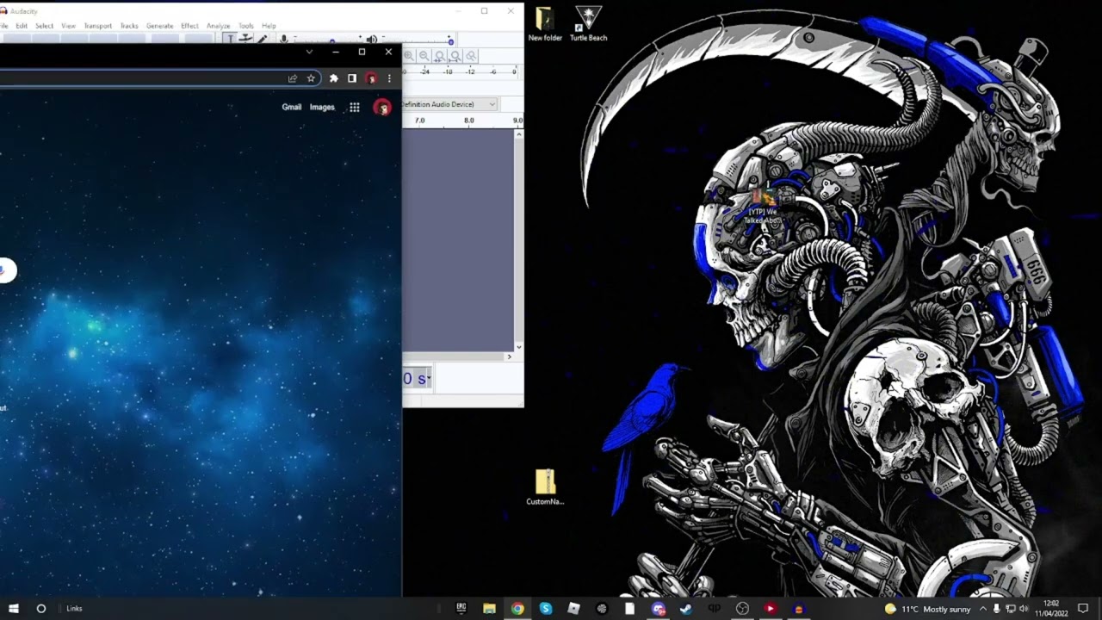Screen dimensions: 1102x620
Task: Click the Audacity microphone meter icon
Action: [x=283, y=39]
